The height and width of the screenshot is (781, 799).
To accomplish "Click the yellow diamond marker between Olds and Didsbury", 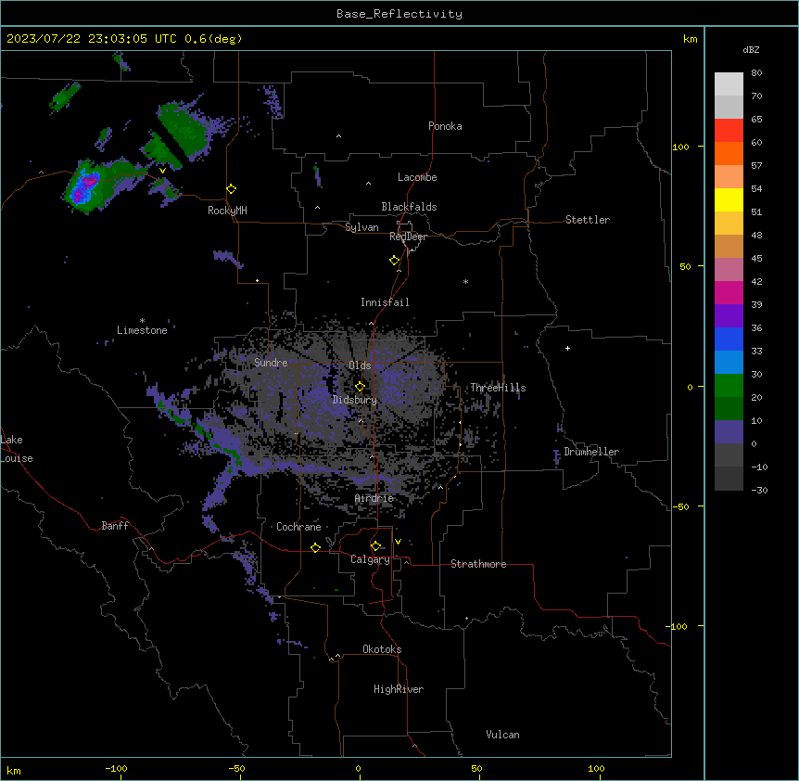I will [x=360, y=387].
